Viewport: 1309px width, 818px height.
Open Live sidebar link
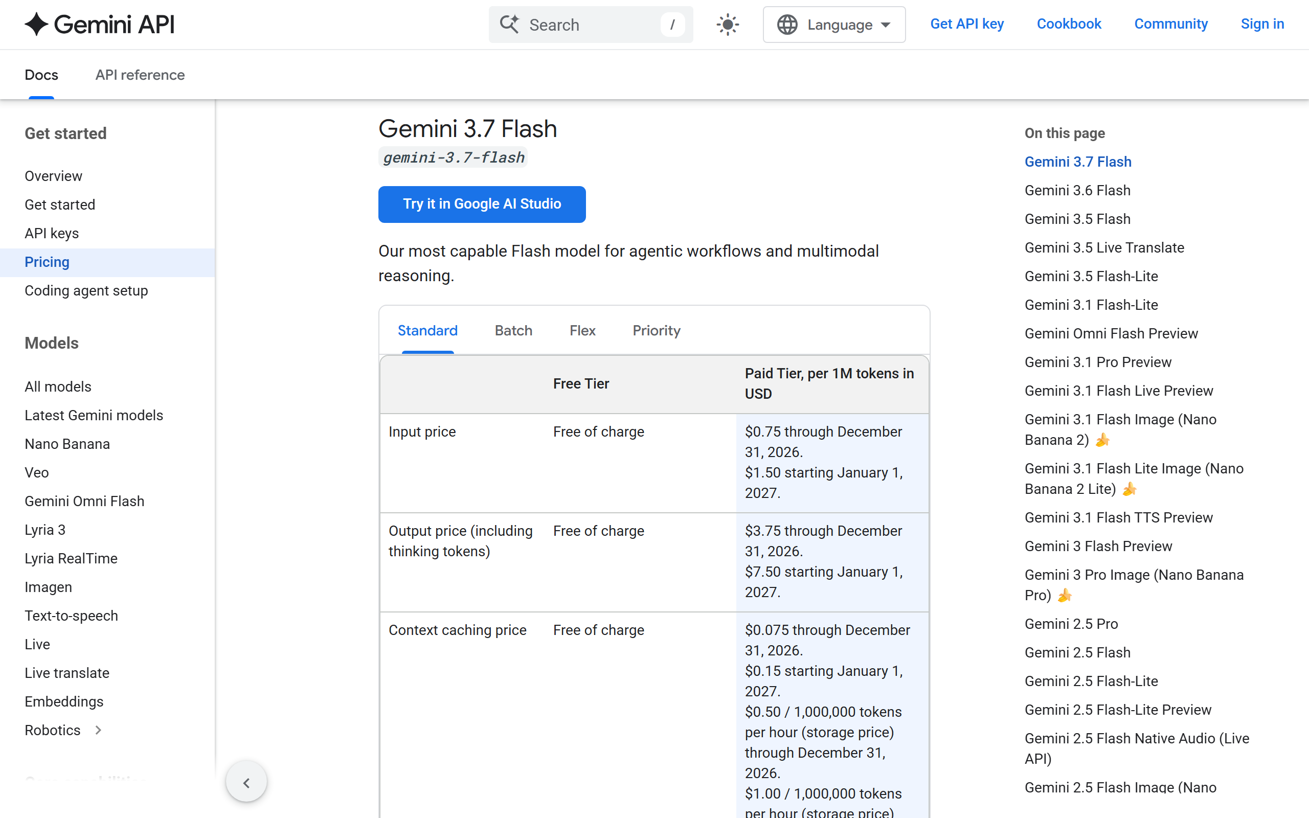coord(37,644)
